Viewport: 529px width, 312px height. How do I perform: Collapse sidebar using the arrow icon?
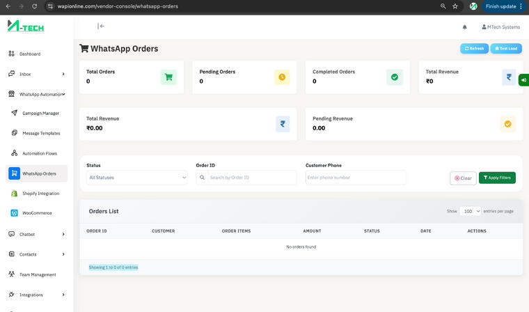(x=101, y=26)
